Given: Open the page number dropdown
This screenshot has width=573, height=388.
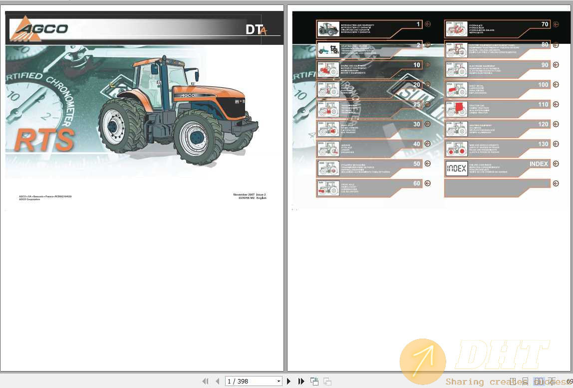Looking at the screenshot, I should pyautogui.click(x=279, y=381).
